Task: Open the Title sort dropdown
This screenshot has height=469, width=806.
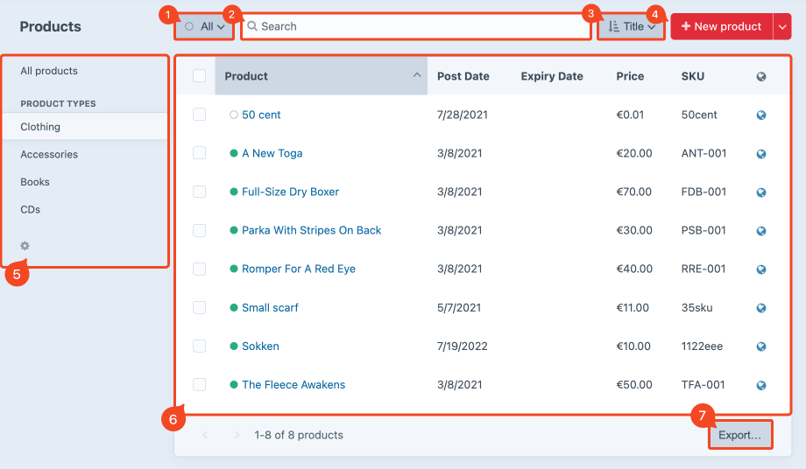Action: click(x=632, y=26)
